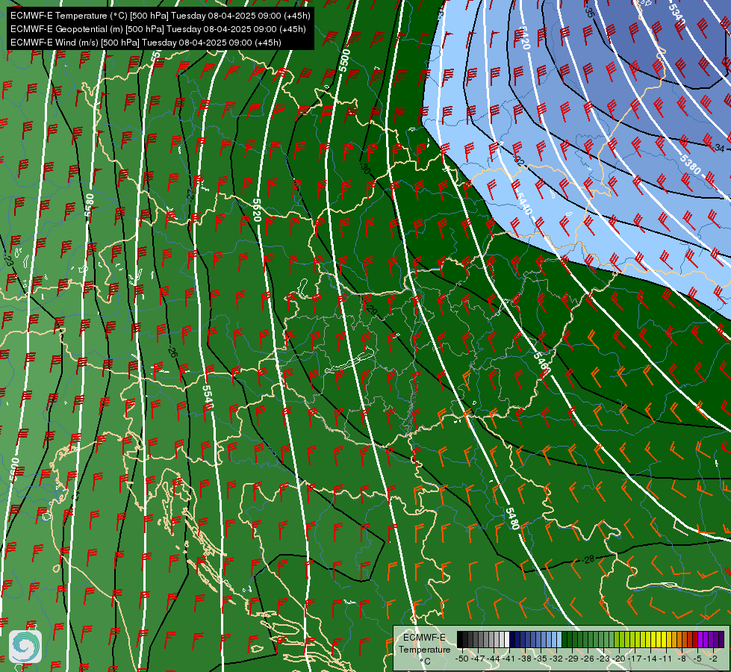Click the weather service logo icon
The width and height of the screenshot is (731, 672).
[25, 647]
